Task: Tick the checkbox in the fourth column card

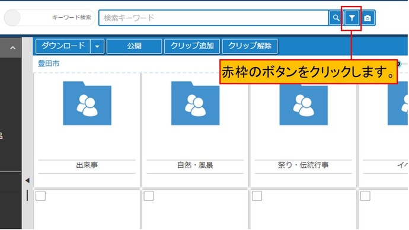Action: click(x=365, y=196)
